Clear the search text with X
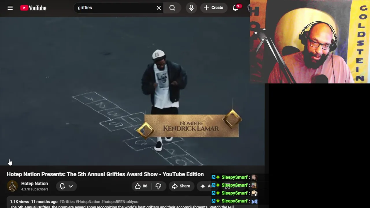The height and width of the screenshot is (208, 370). [x=159, y=8]
